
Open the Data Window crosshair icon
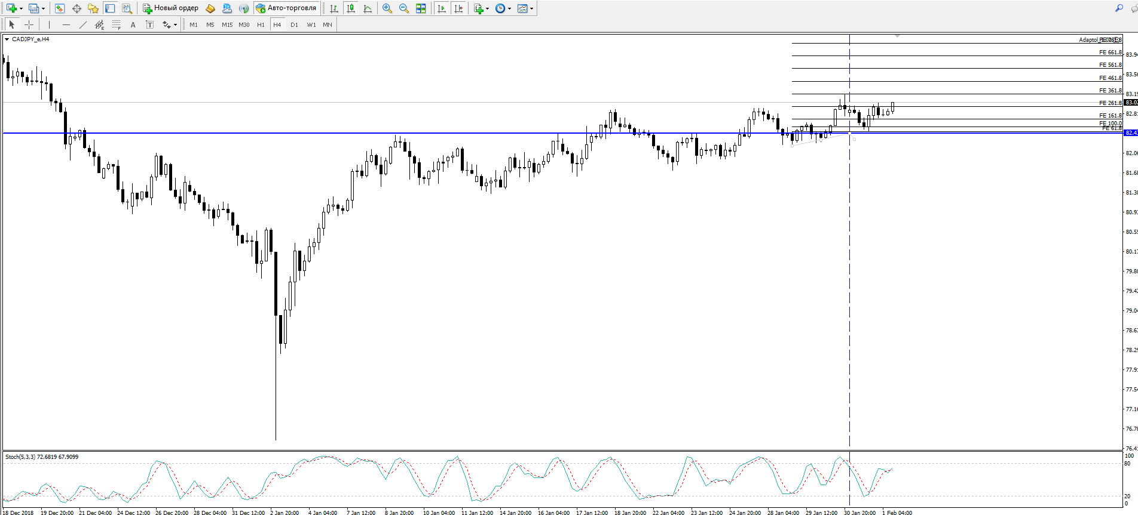[77, 8]
